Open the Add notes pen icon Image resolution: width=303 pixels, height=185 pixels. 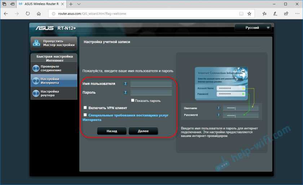pyautogui.click(x=276, y=14)
